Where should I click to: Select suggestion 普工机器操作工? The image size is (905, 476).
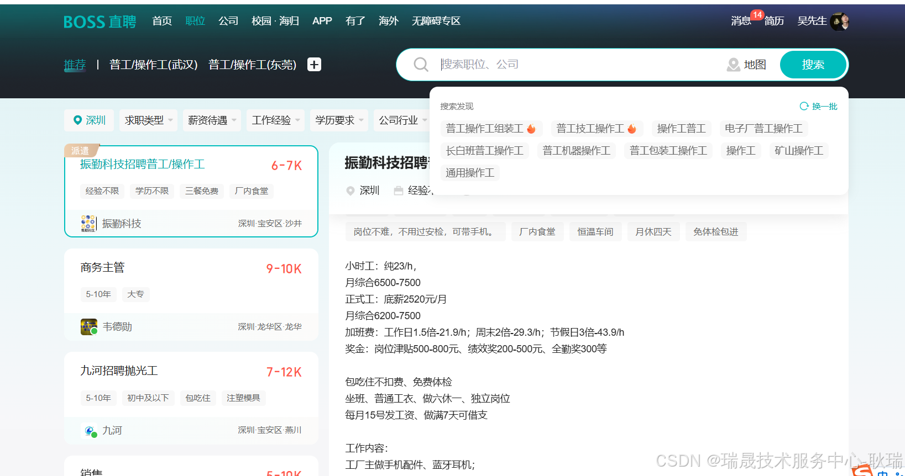pyautogui.click(x=577, y=151)
